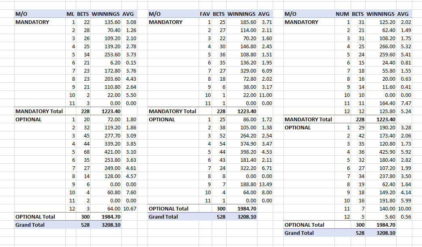Click the 253.60 winnings value
Viewport: 422px width, 247px height.
(x=112, y=54)
